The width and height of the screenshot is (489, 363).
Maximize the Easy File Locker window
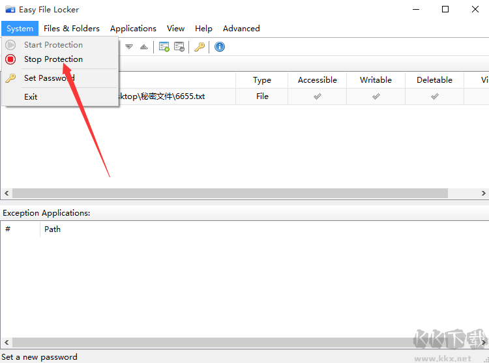click(445, 9)
